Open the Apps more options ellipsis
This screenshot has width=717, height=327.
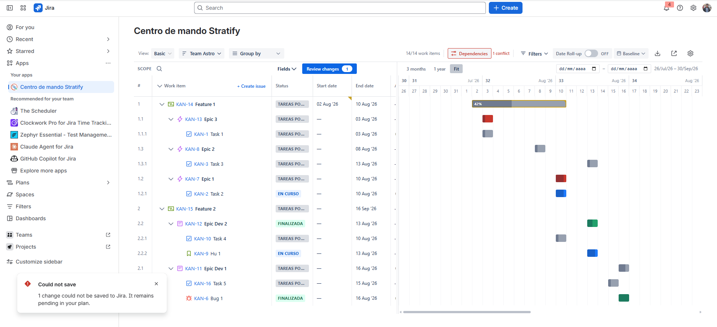coord(108,63)
